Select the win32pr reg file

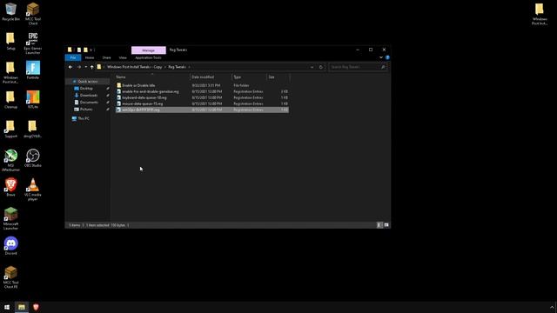202,110
